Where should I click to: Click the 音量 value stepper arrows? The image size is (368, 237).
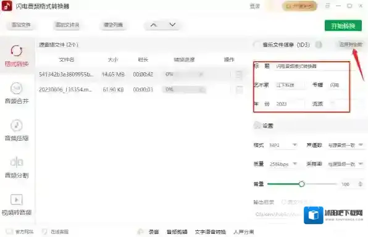coord(361,184)
